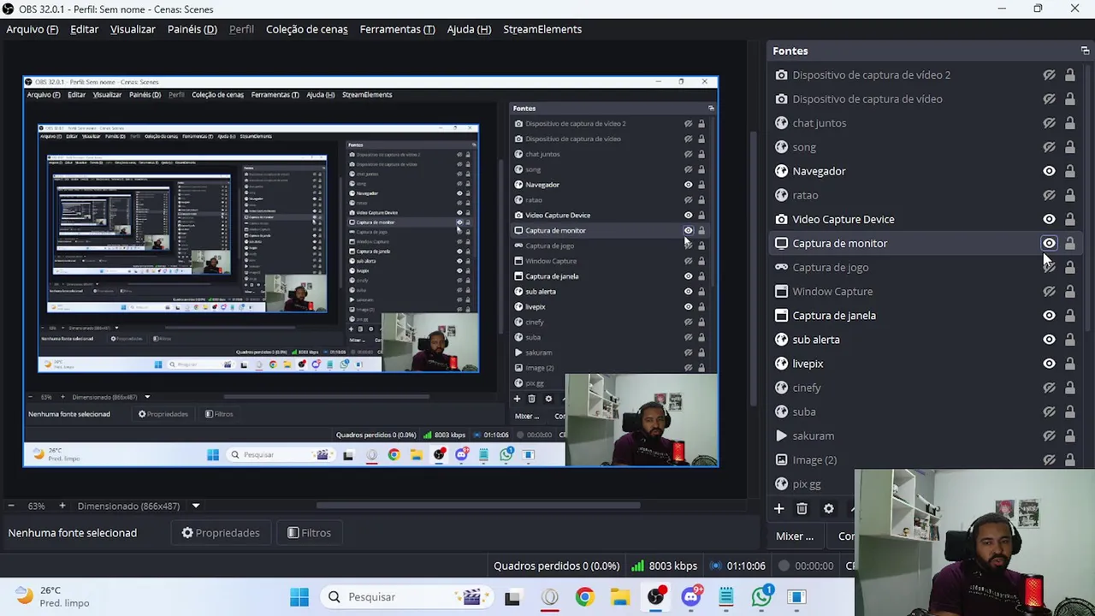The width and height of the screenshot is (1095, 616).
Task: Lock the livepix source
Action: (x=1069, y=364)
